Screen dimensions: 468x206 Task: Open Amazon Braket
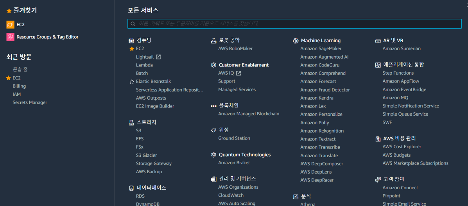234,163
